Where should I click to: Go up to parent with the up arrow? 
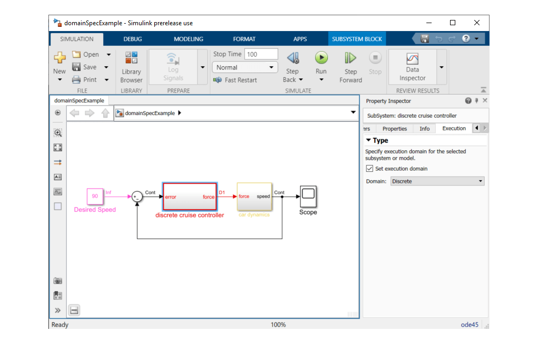click(x=105, y=113)
